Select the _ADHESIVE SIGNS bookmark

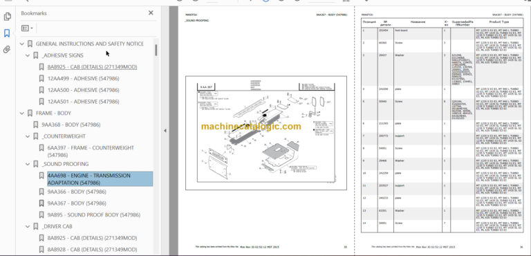[x=62, y=55]
